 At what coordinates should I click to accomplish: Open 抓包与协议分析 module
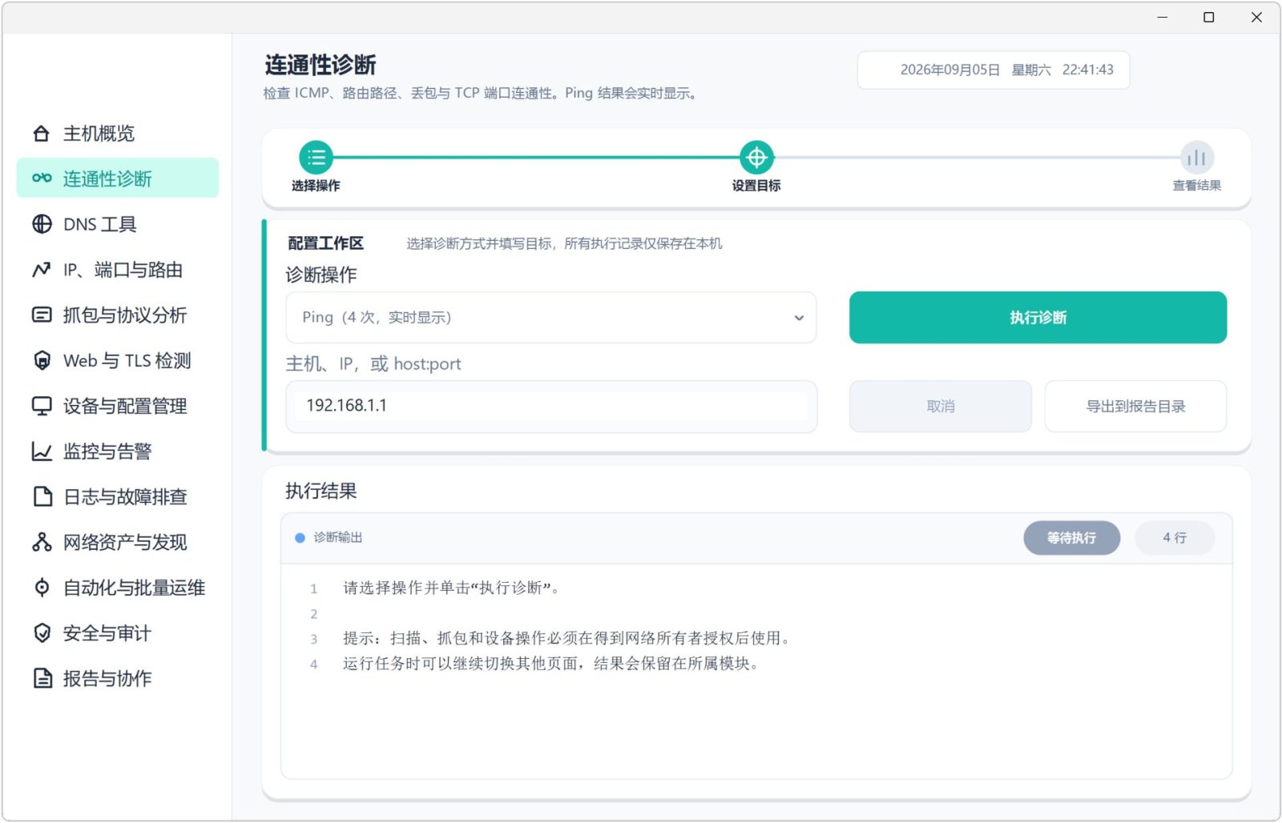118,315
